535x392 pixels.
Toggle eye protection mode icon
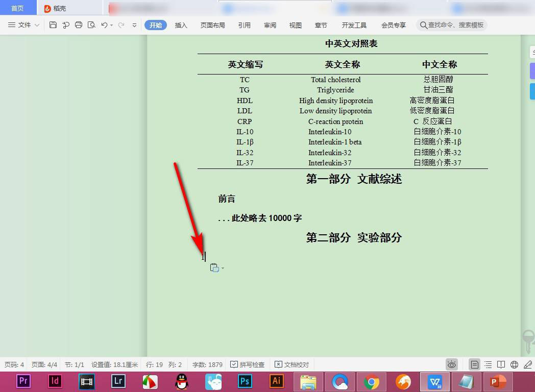pyautogui.click(x=452, y=364)
